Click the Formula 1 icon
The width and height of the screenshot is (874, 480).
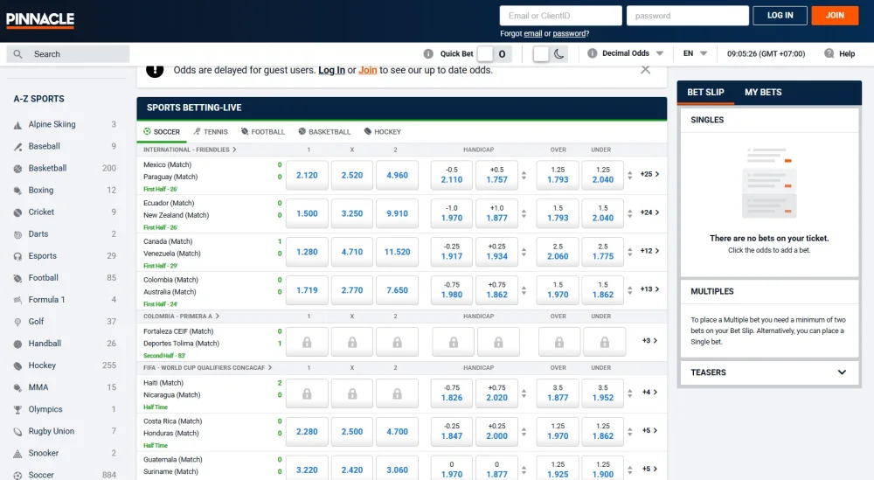click(x=17, y=300)
